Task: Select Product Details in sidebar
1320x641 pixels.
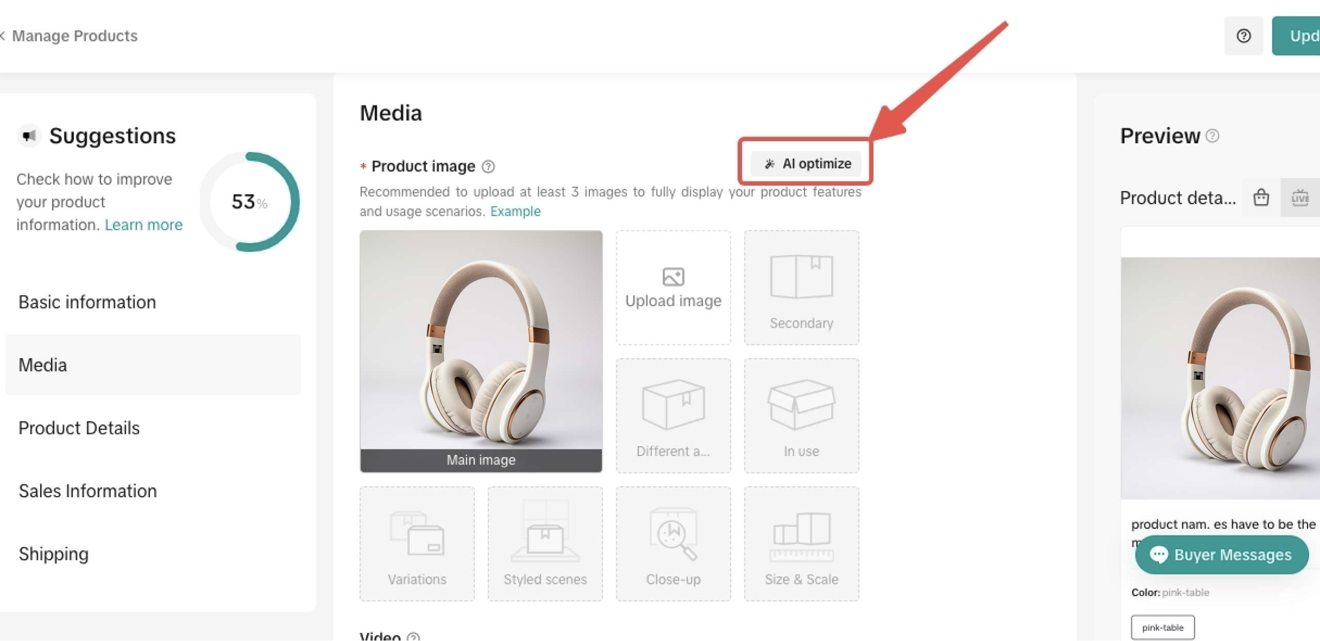Action: pyautogui.click(x=79, y=428)
